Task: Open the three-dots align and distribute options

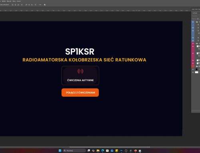Action: [x=40, y=5]
